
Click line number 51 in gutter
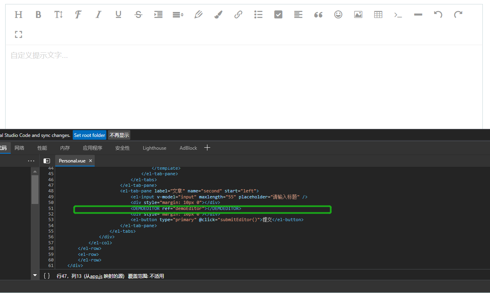pos(51,208)
